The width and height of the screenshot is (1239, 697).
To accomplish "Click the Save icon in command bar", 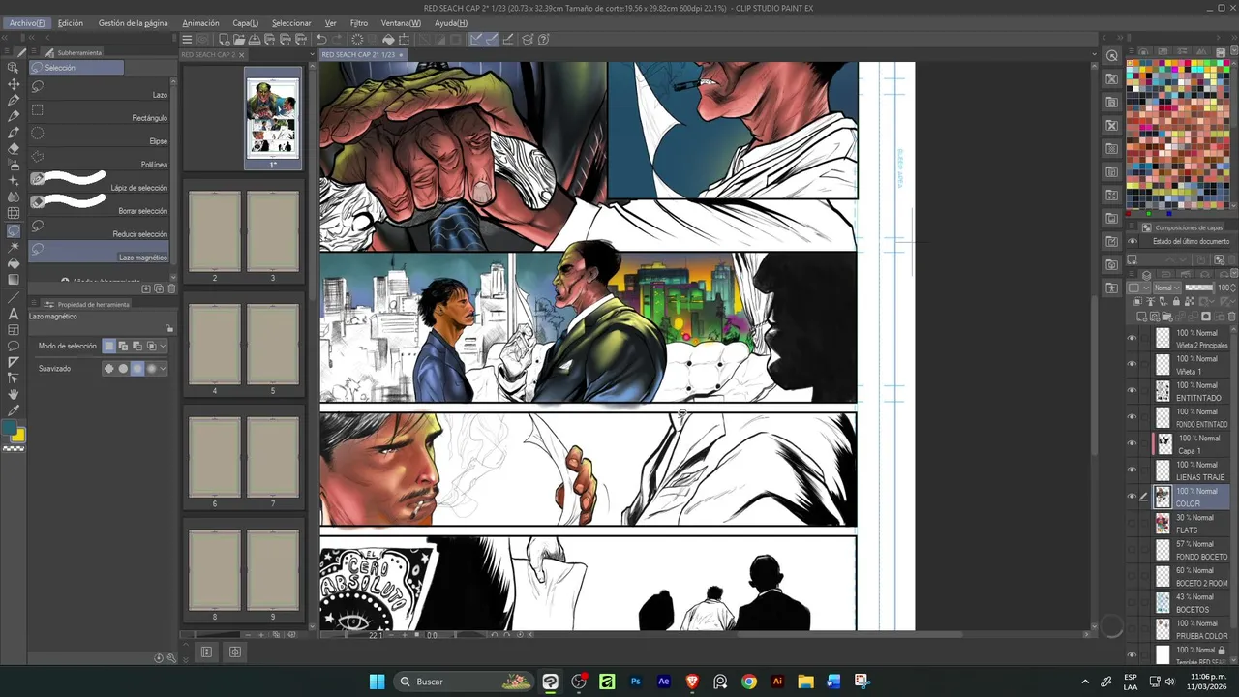I will point(255,40).
